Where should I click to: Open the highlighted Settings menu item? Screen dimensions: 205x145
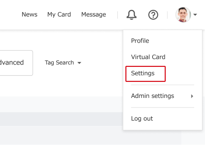click(146, 74)
